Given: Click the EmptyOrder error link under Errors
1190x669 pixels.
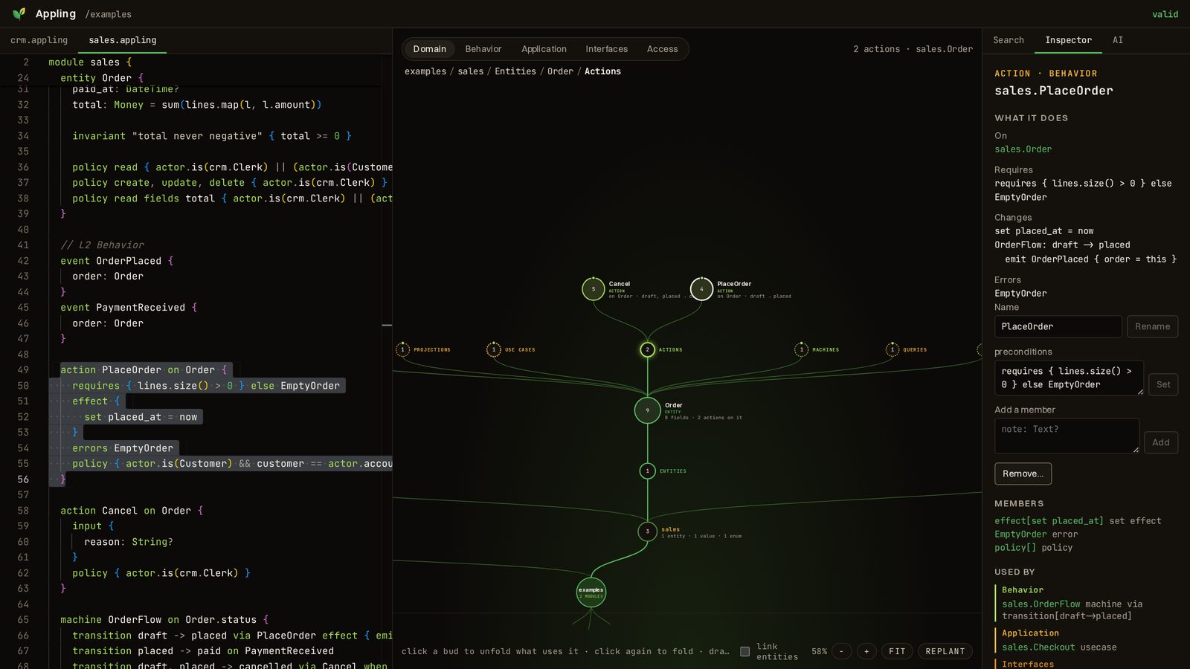Looking at the screenshot, I should (x=1020, y=294).
